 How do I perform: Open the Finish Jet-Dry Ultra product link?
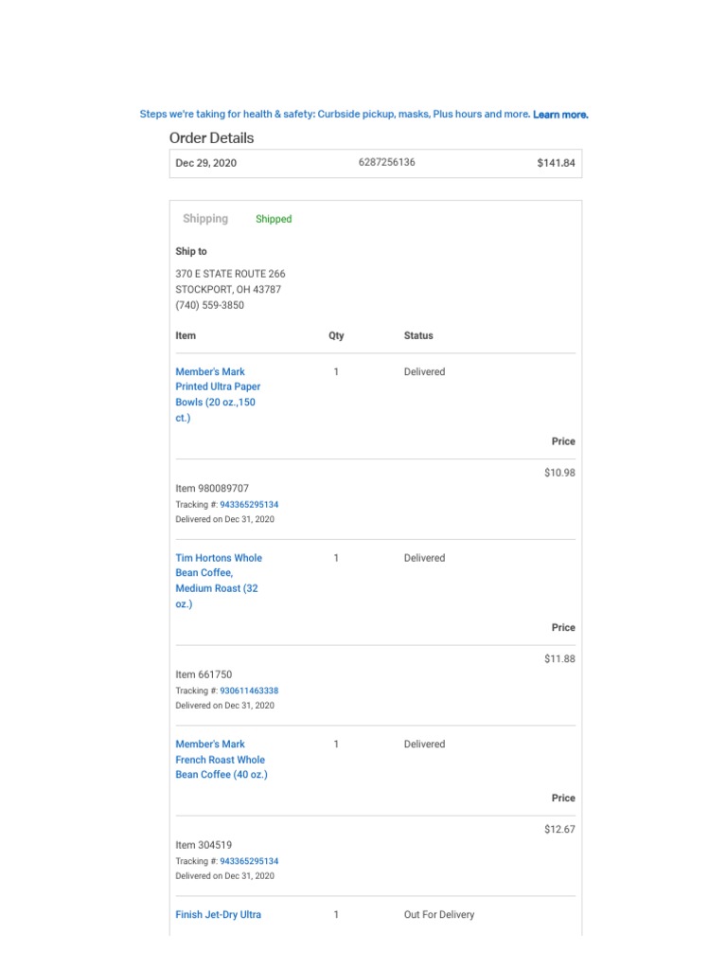(219, 915)
